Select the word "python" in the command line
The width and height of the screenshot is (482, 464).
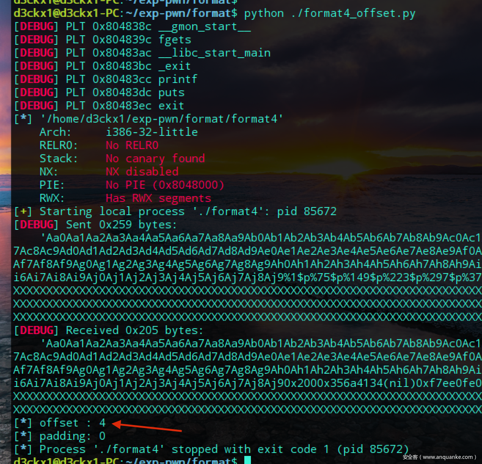coord(264,14)
